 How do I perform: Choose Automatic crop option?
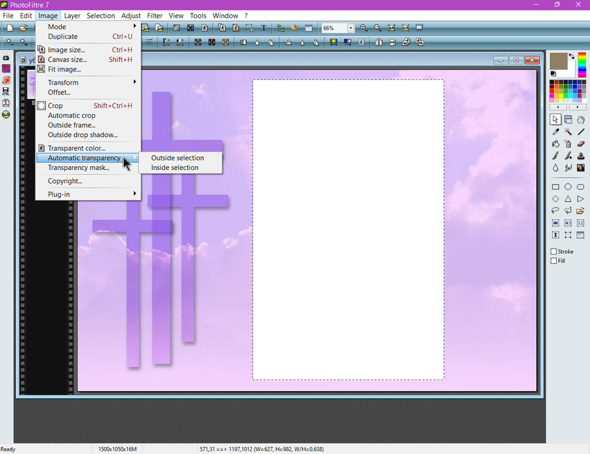tap(88, 115)
